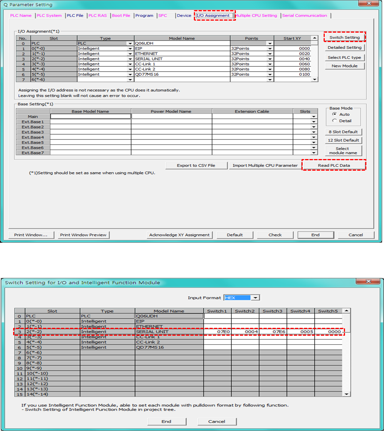
Task: Open Type dropdown for empty slot 6(*-6)
Action: coord(130,80)
